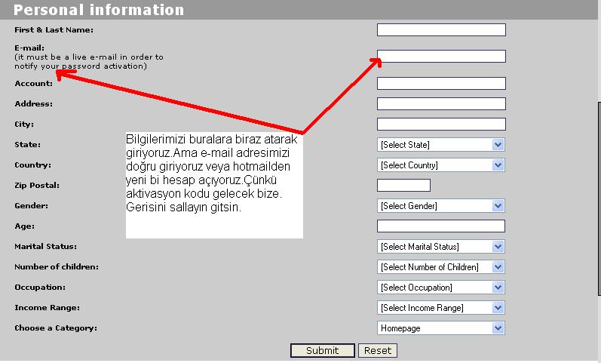Click the 'Income Range:' label
Viewport: 601px width, 363px height.
48,307
